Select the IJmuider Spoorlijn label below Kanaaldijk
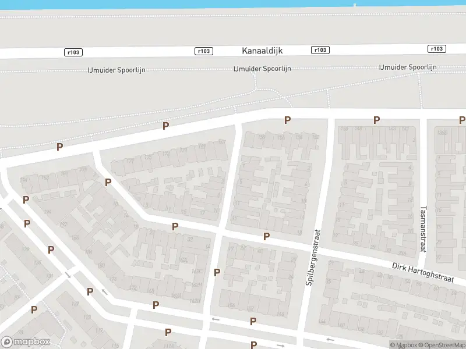The width and height of the screenshot is (466, 349). tap(262, 69)
